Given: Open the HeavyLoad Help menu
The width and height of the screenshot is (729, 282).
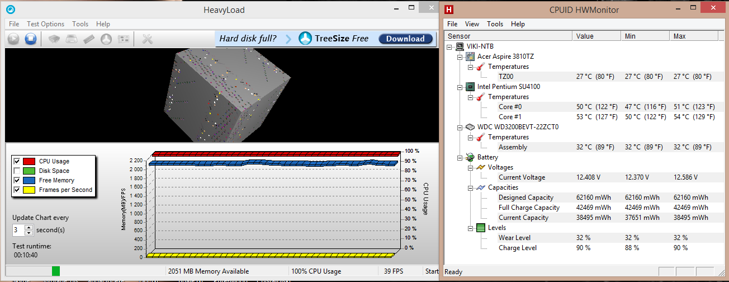Looking at the screenshot, I should point(103,24).
